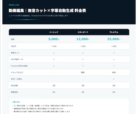Click the '2日' delivery value
This screenshot has height=114, width=138.
54,92
